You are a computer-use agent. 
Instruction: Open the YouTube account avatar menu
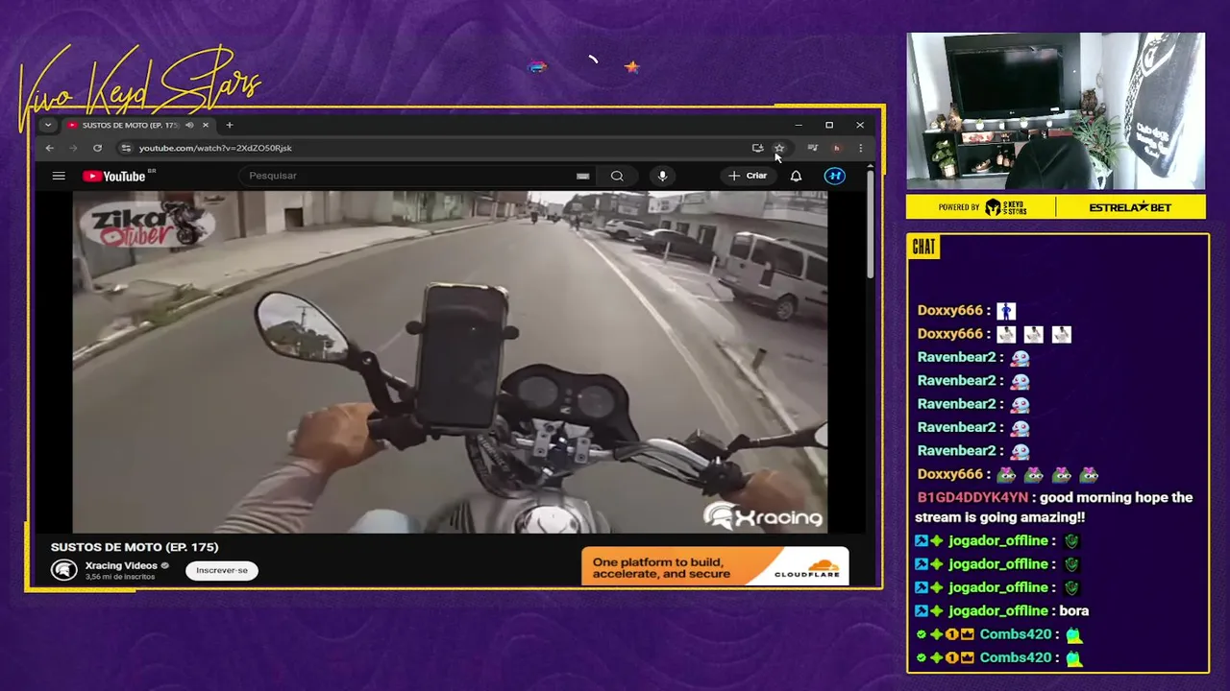pyautogui.click(x=835, y=176)
